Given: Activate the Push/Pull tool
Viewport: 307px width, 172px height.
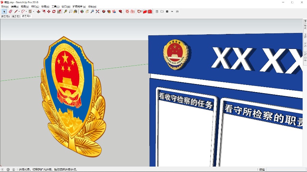Looking at the screenshot, I should coord(38,12).
